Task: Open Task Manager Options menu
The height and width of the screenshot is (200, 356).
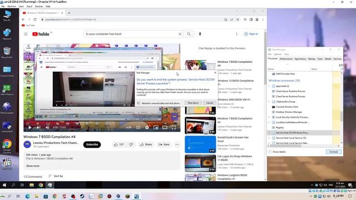Action: pyautogui.click(x=278, y=54)
